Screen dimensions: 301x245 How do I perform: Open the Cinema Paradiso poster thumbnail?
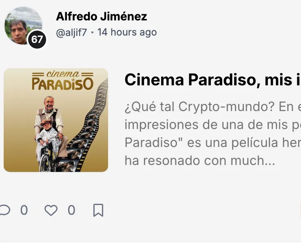pos(56,120)
